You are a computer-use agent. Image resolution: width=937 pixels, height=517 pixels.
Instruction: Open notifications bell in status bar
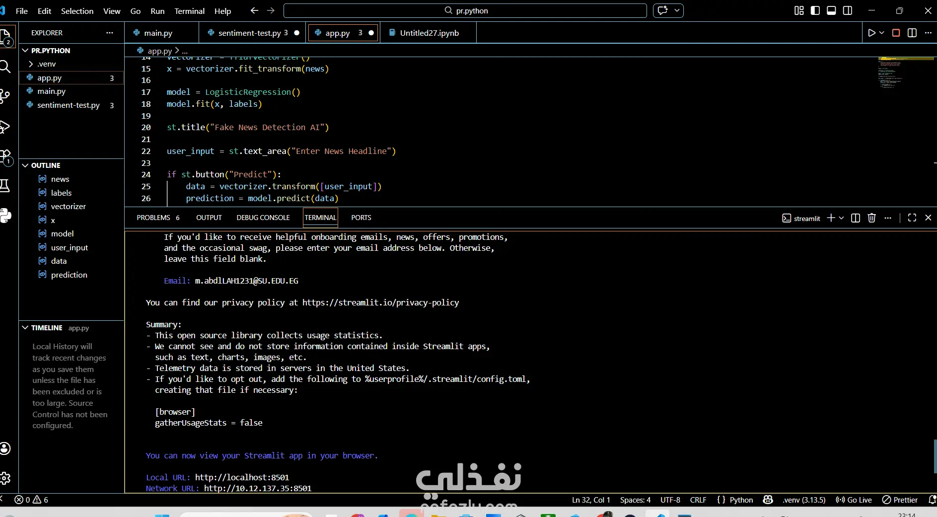(x=932, y=500)
